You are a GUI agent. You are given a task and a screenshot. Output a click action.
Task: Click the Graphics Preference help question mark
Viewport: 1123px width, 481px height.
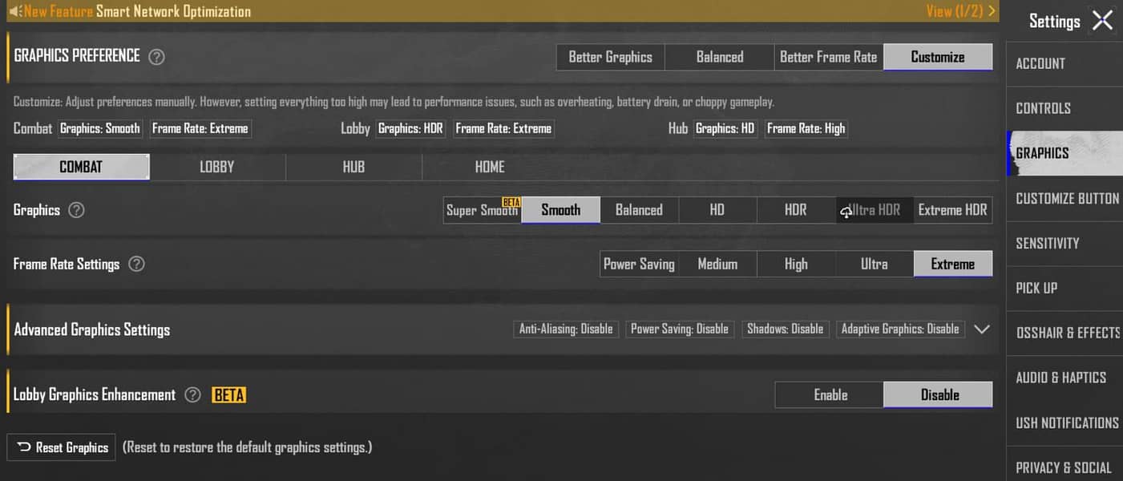click(157, 57)
